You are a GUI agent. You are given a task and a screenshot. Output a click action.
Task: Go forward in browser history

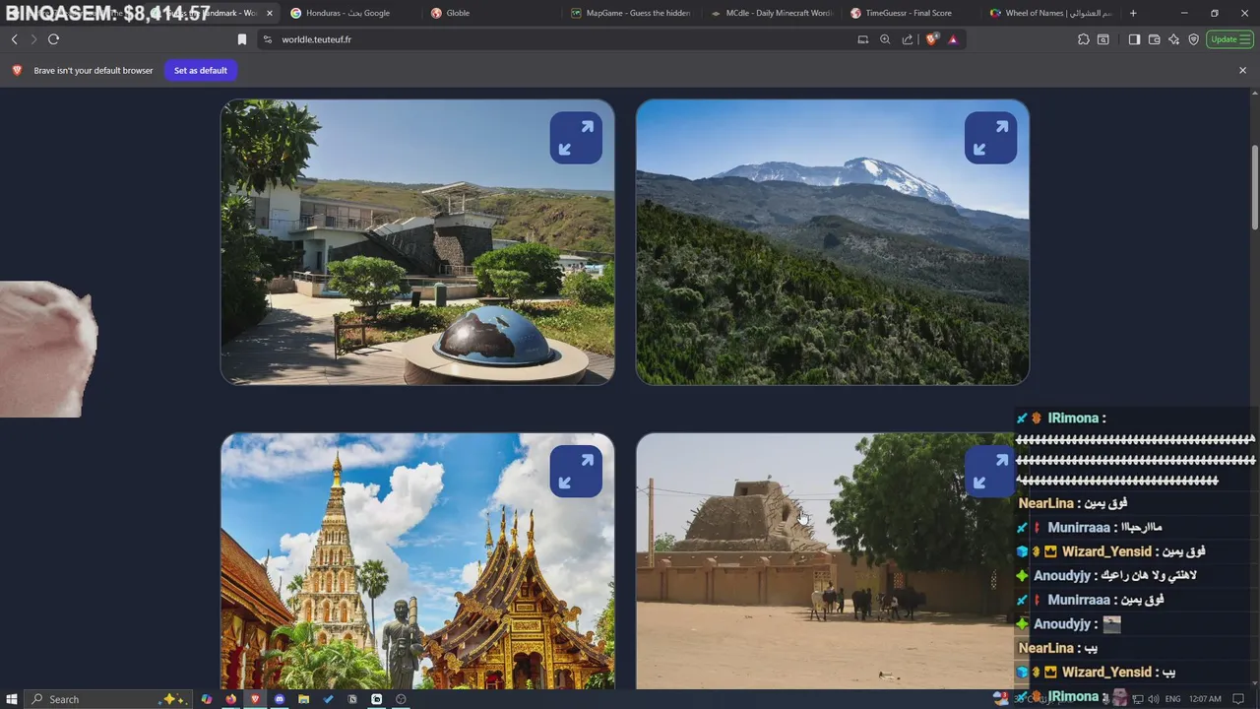point(33,39)
